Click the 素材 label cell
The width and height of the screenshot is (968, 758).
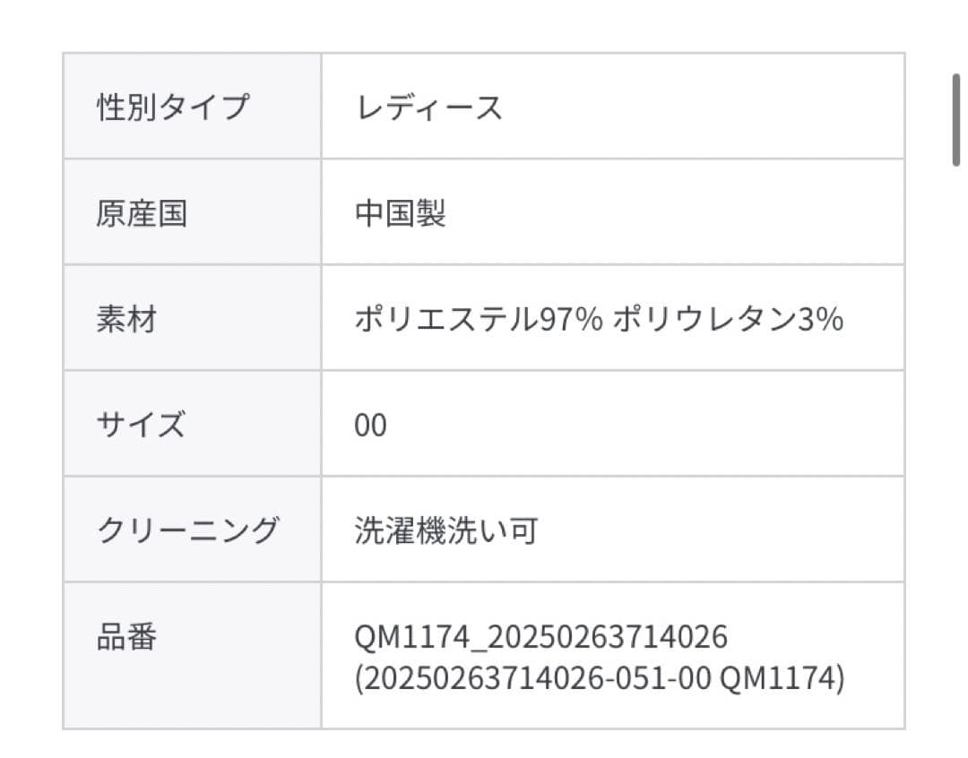(x=125, y=319)
